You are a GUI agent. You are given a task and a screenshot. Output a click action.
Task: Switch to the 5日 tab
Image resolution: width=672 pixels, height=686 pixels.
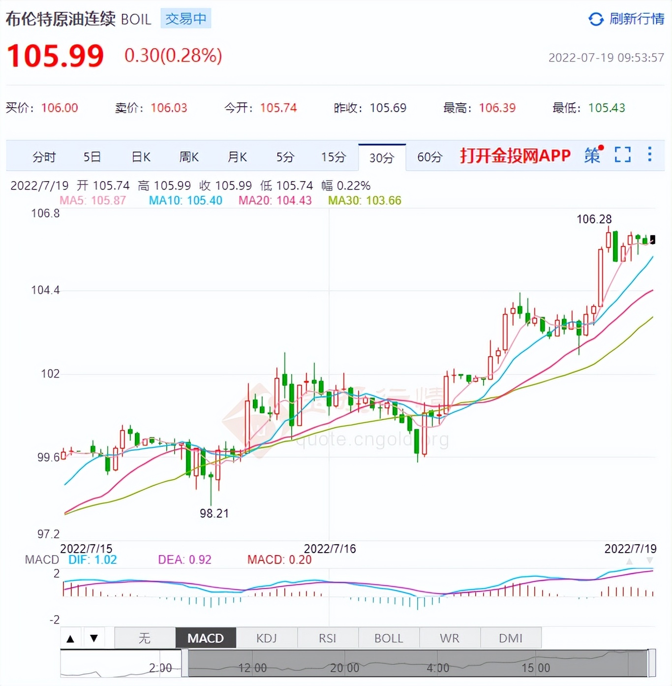(x=92, y=157)
